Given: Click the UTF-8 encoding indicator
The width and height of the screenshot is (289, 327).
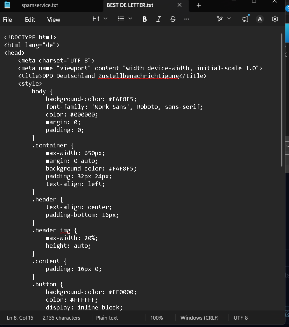Looking at the screenshot, I should (x=241, y=318).
